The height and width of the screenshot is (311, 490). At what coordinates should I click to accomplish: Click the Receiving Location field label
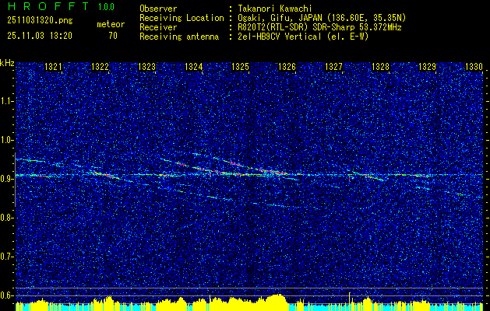[x=182, y=18]
